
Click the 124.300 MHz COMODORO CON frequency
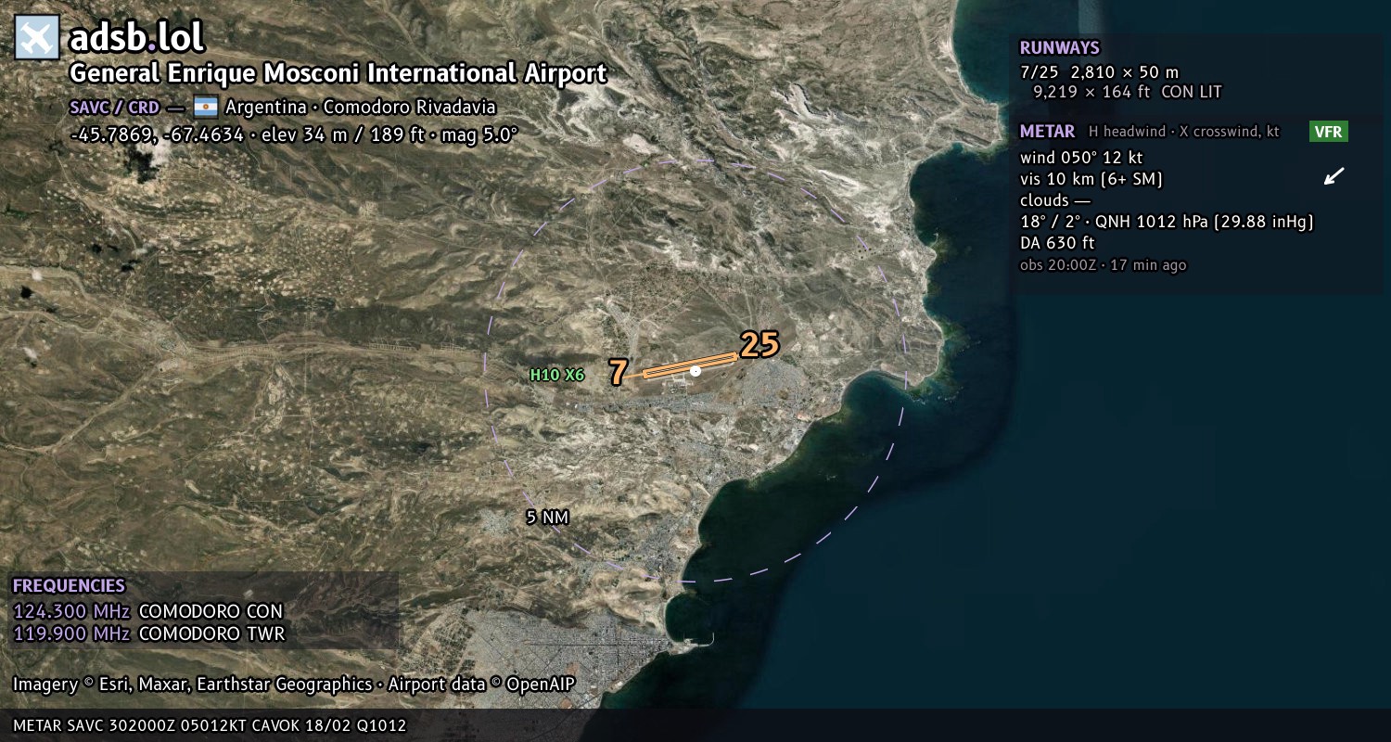[x=147, y=611]
